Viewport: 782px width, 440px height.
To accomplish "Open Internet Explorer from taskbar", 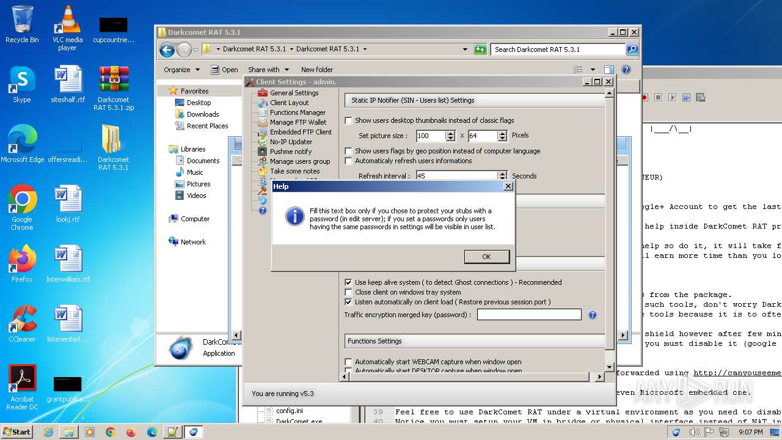I will tap(48, 432).
